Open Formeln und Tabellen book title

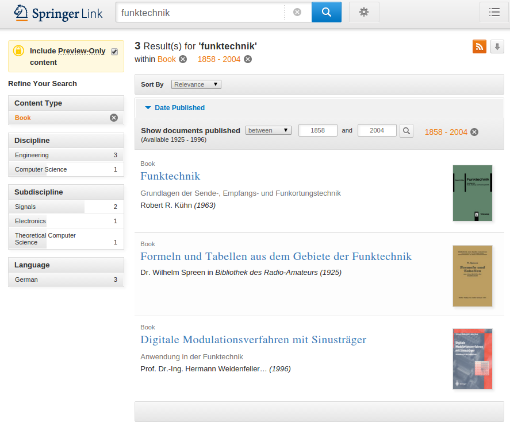pyautogui.click(x=276, y=257)
